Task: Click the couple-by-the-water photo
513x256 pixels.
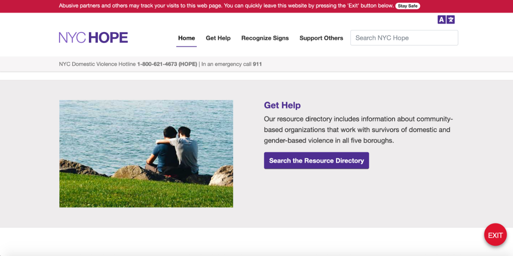Action: pos(146,154)
